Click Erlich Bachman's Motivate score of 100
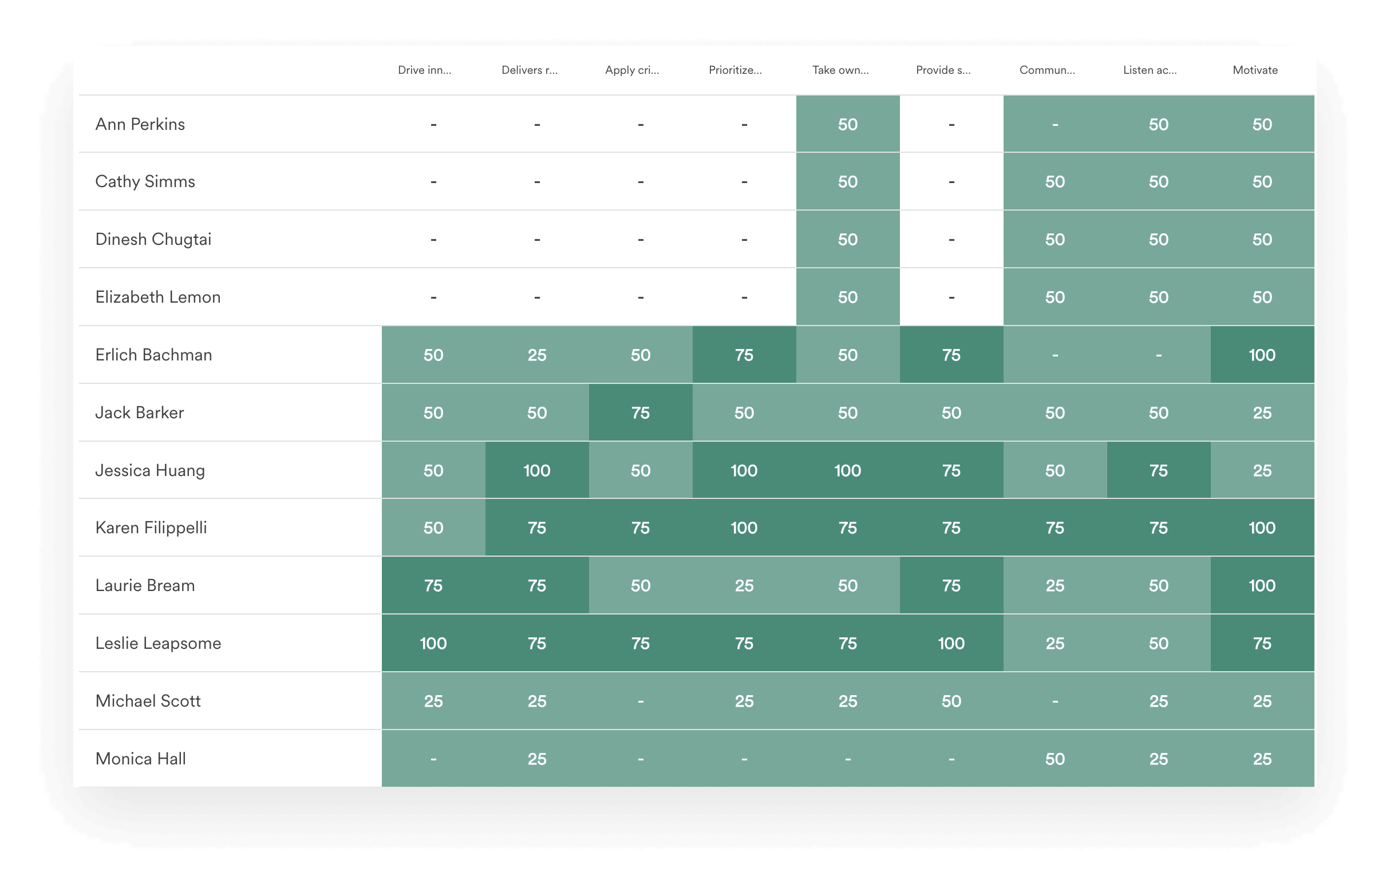 tap(1262, 354)
